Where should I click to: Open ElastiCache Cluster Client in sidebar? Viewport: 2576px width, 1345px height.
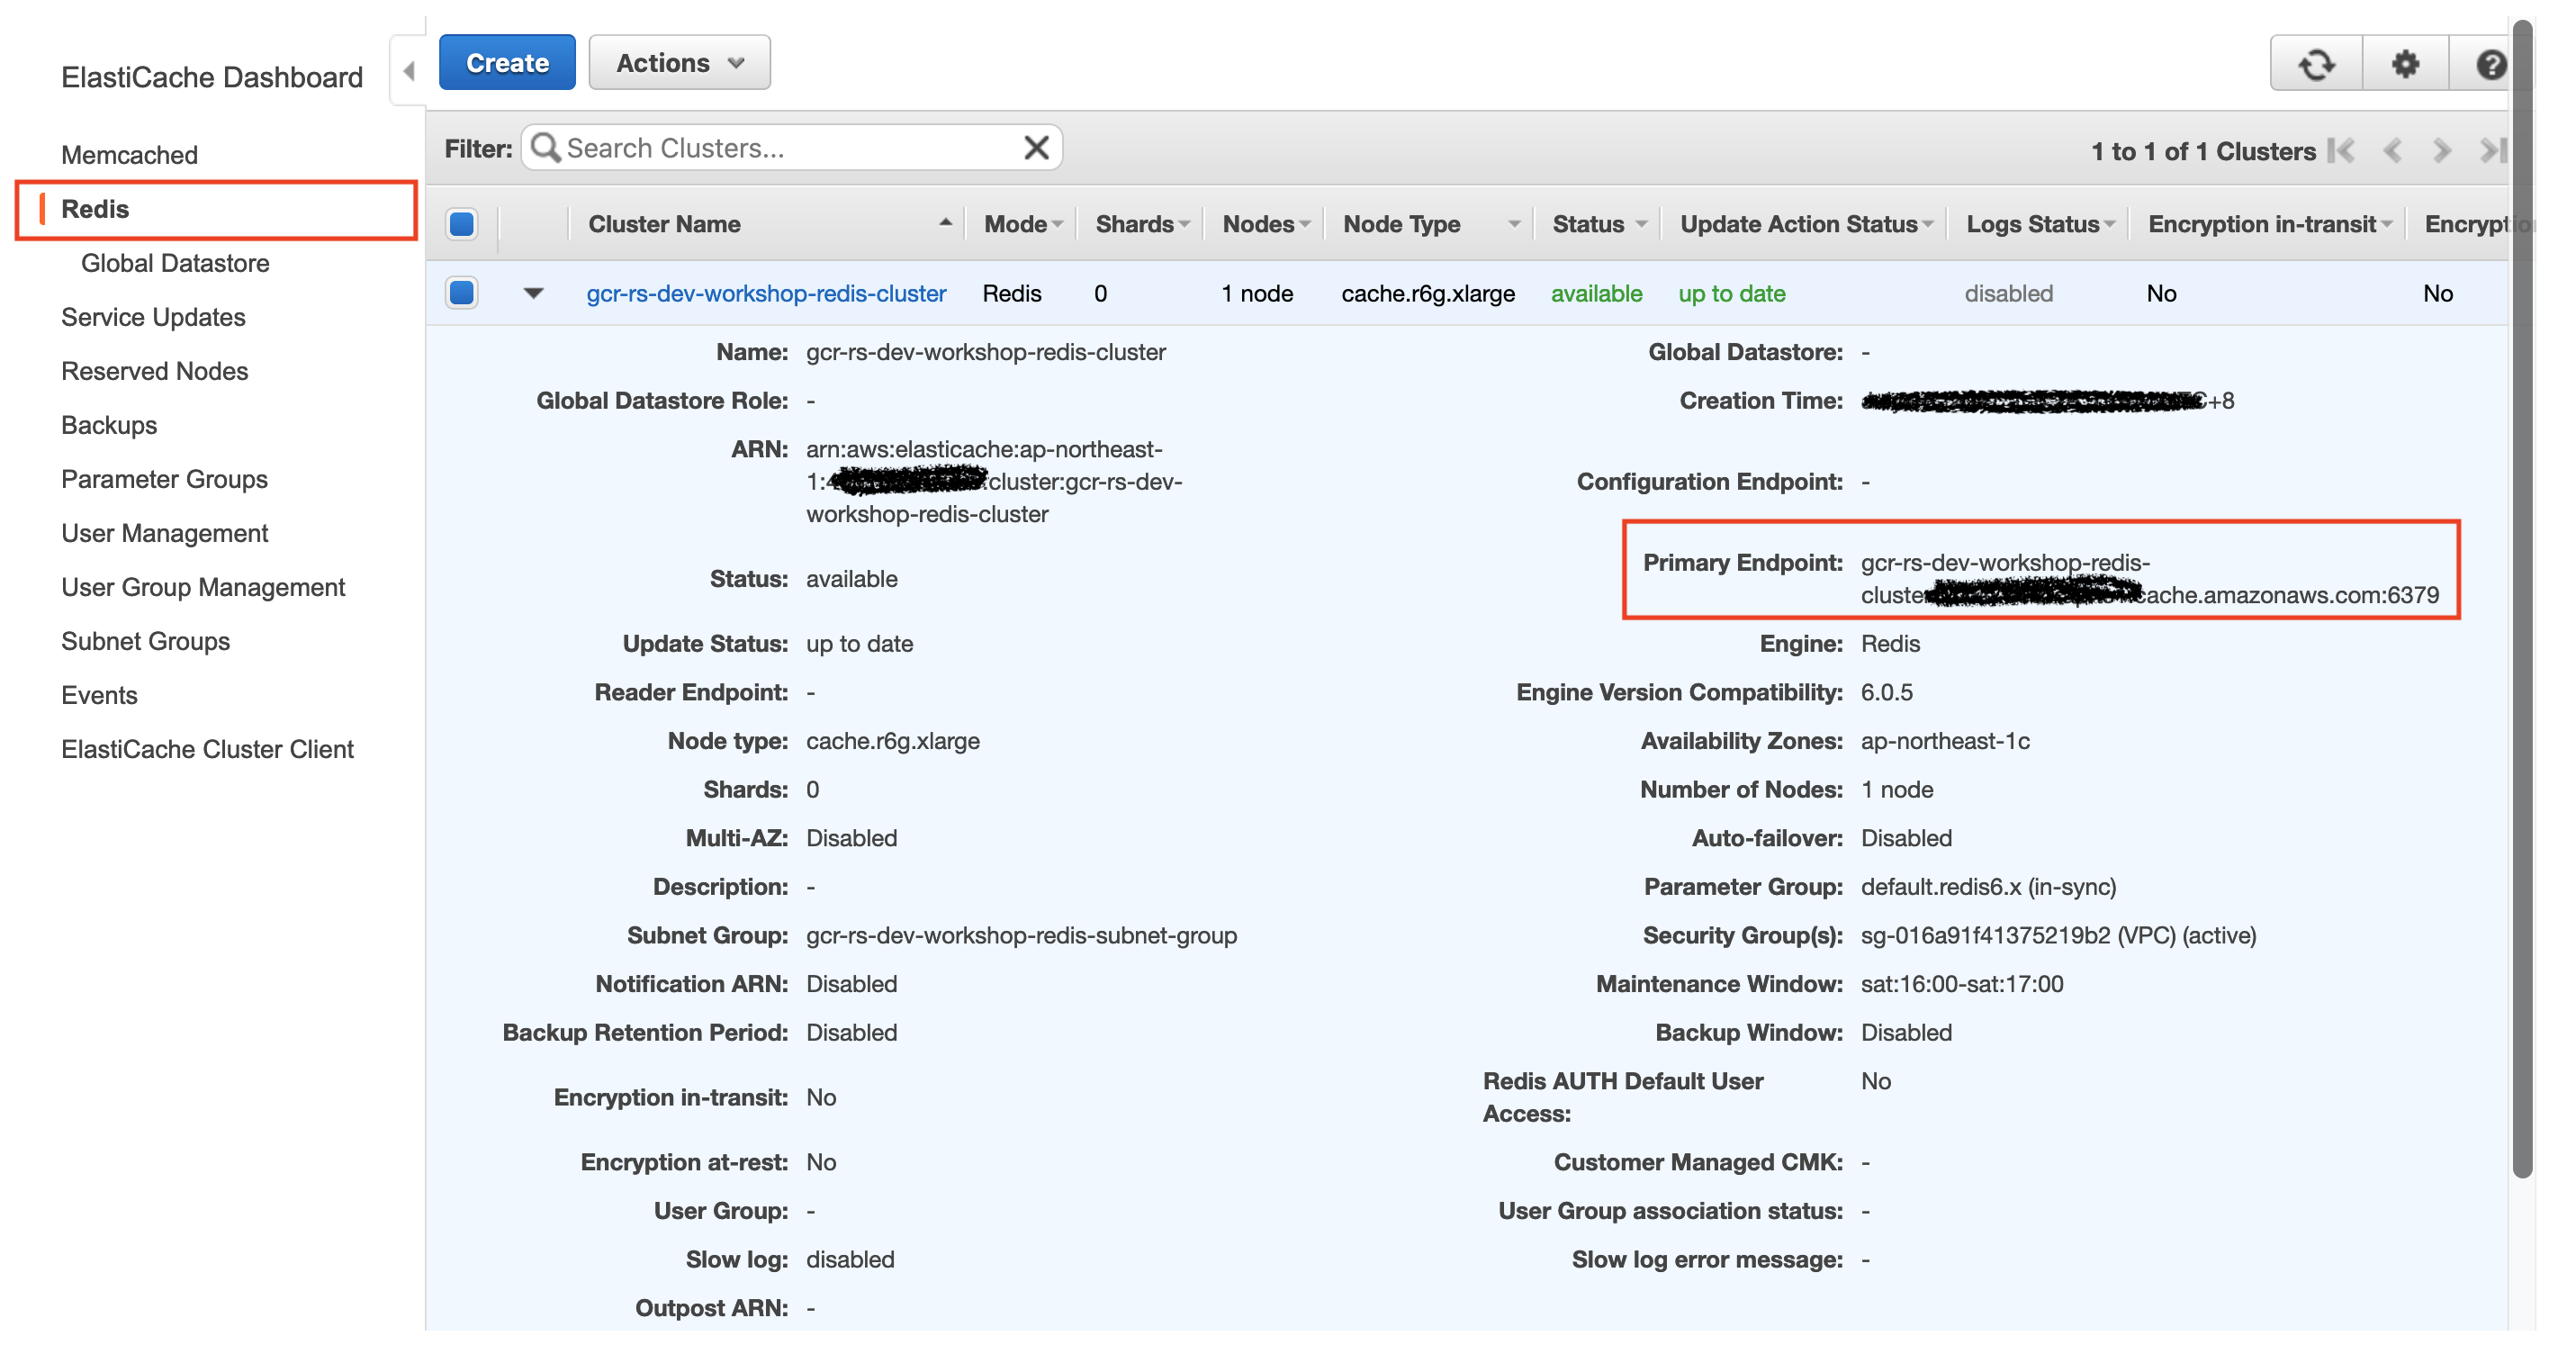208,749
